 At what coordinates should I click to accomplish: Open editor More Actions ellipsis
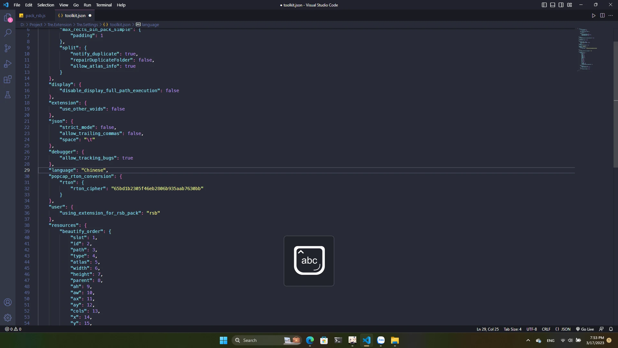click(x=611, y=15)
